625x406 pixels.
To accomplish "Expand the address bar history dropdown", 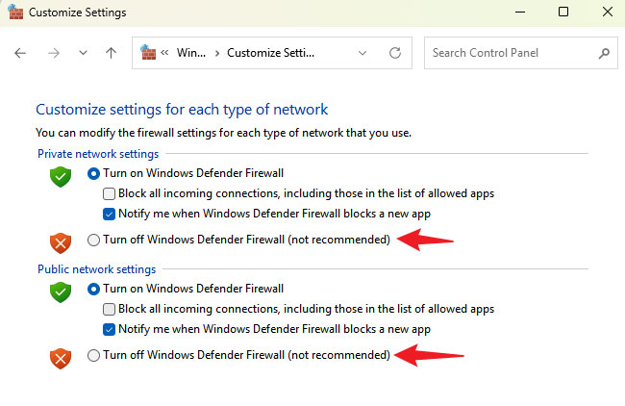I will tap(362, 53).
